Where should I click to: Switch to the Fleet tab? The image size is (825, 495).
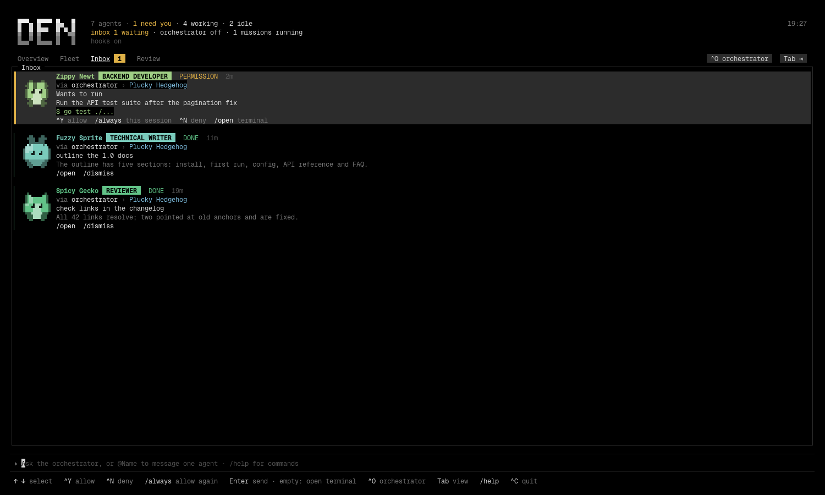[x=69, y=59]
